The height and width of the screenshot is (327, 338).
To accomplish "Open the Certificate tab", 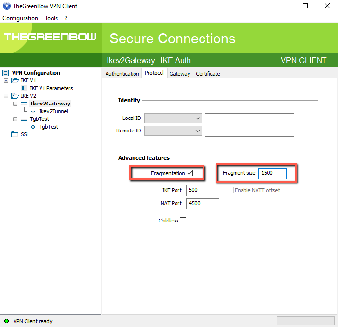I will 208,74.
